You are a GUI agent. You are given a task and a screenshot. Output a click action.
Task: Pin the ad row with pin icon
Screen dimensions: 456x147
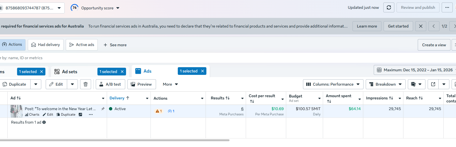103,109
